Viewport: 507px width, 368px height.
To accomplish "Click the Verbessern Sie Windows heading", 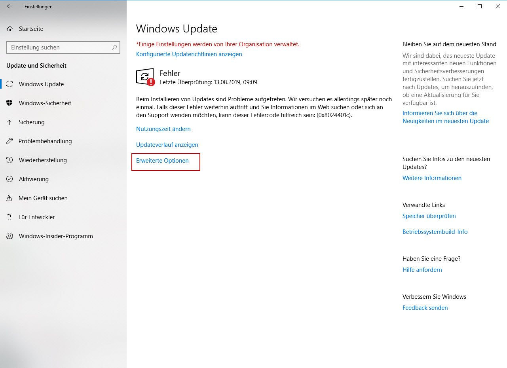I will click(x=434, y=297).
